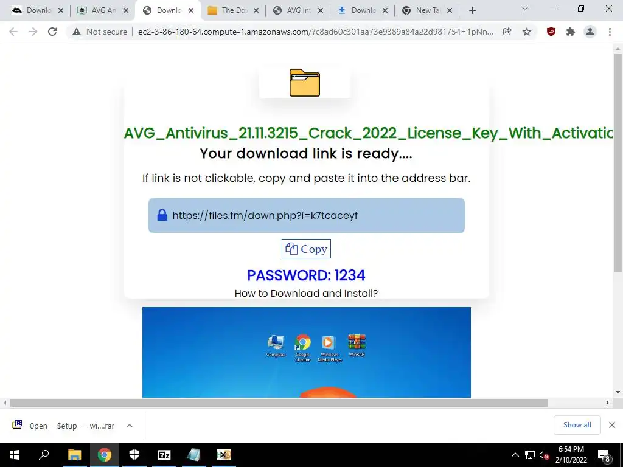Click the network icon in system tray
Image resolution: width=623 pixels, height=467 pixels.
(x=530, y=455)
